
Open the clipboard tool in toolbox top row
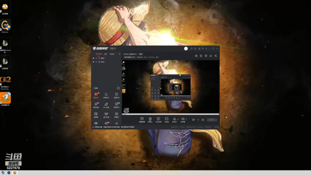pos(116,95)
